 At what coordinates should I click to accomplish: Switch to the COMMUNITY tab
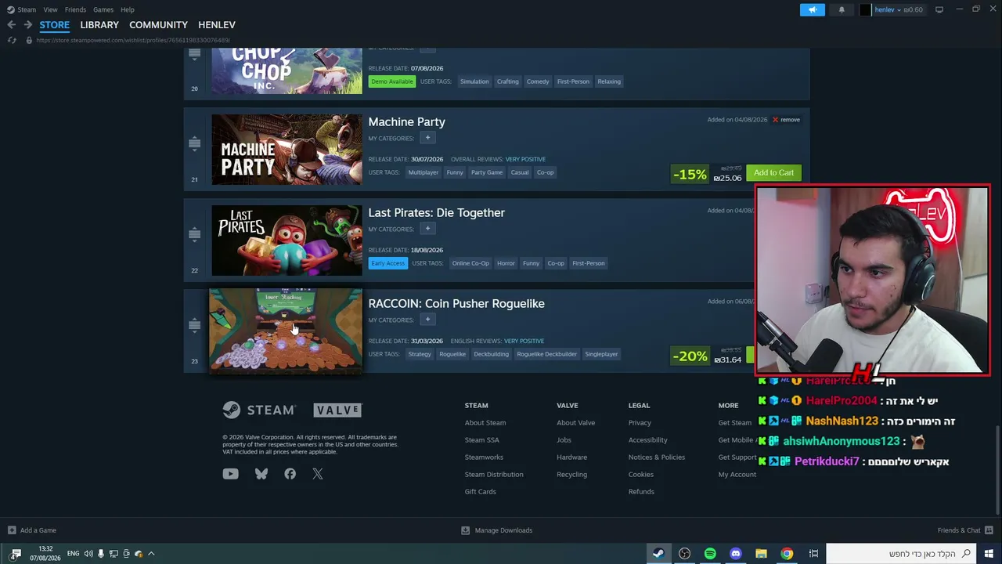click(x=158, y=25)
